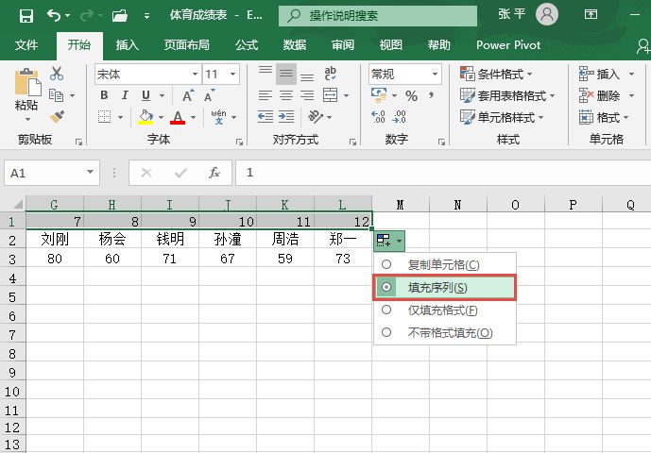Toggle italic formatting

click(125, 95)
